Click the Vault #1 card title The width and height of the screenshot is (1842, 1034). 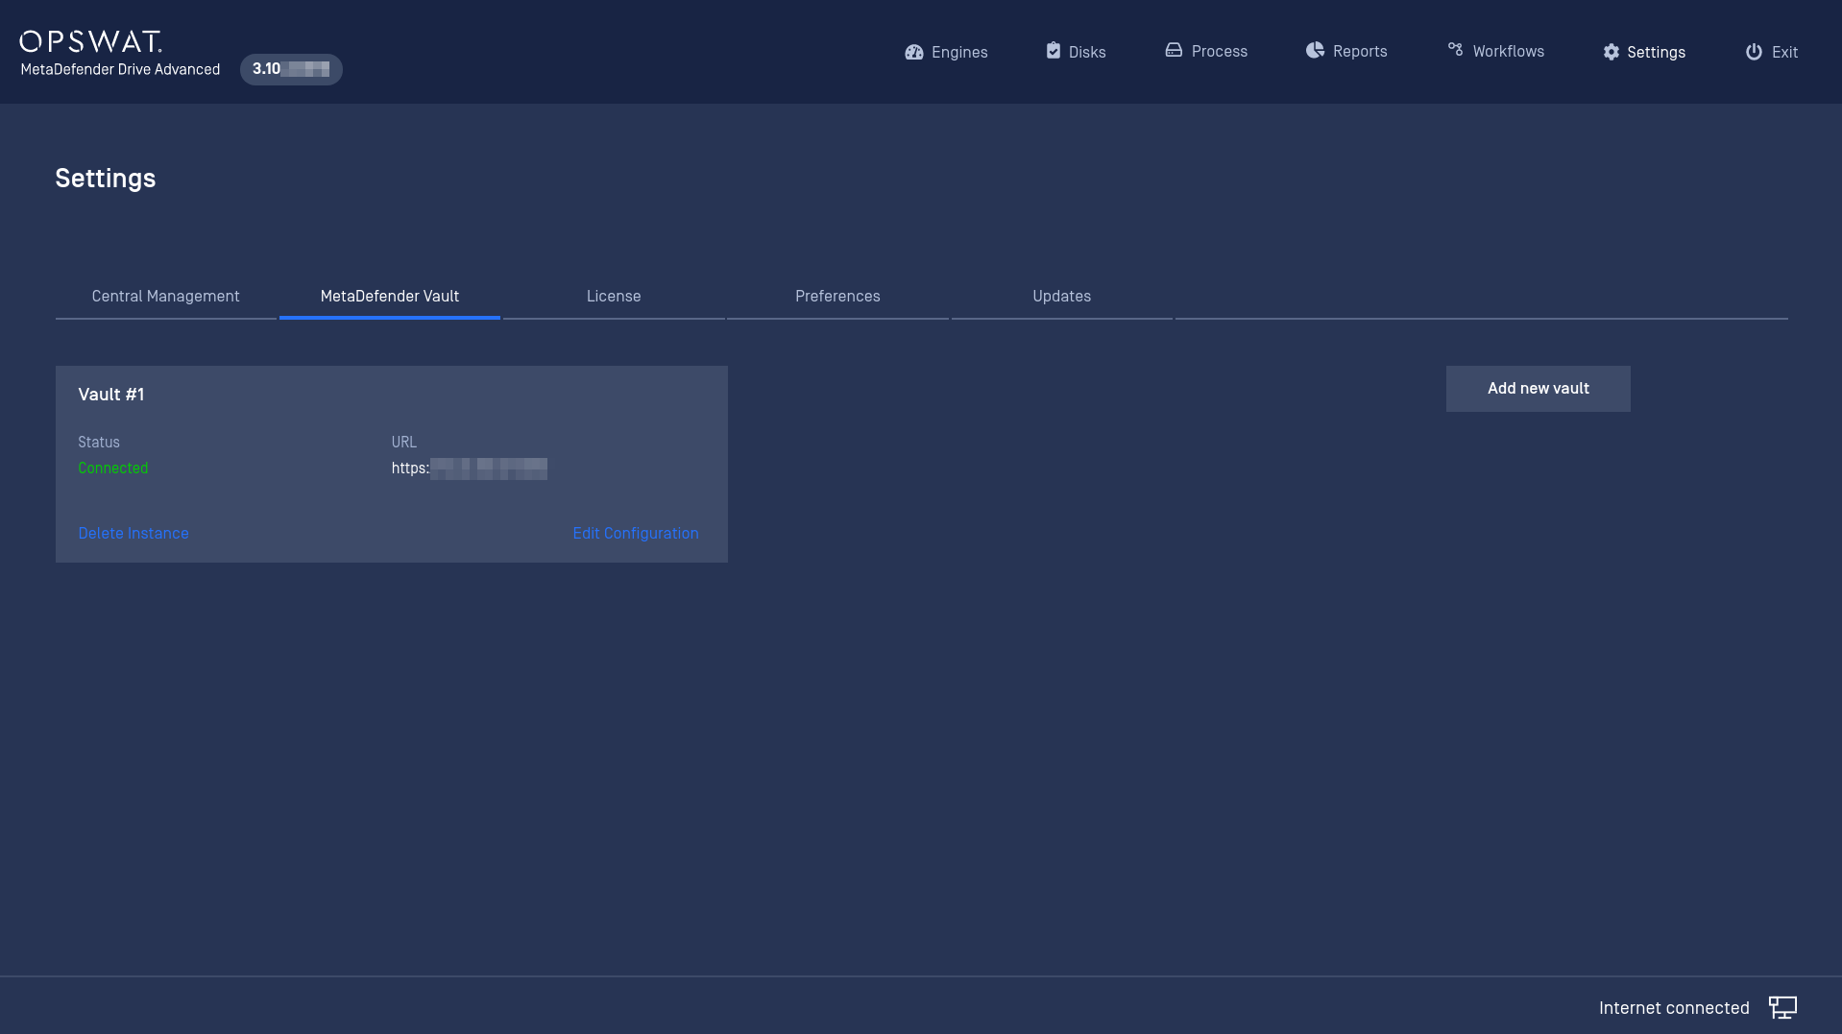tap(111, 394)
